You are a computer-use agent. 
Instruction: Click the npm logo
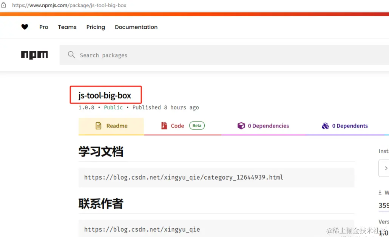point(34,55)
